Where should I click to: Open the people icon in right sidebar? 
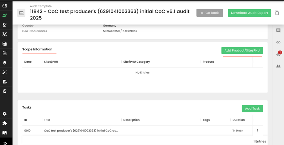pos(278,66)
